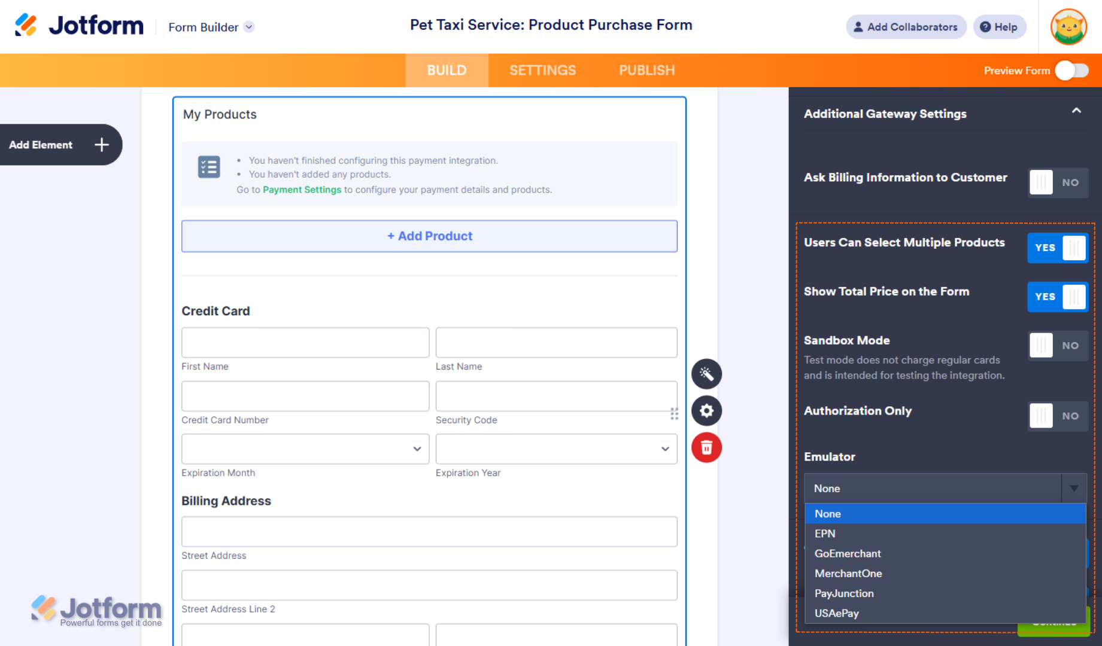Click the Add Product button

click(429, 236)
